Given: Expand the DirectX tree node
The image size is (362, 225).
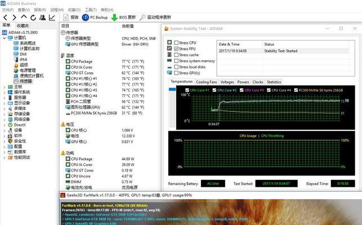Looking at the screenshot, I should coord(4,125).
